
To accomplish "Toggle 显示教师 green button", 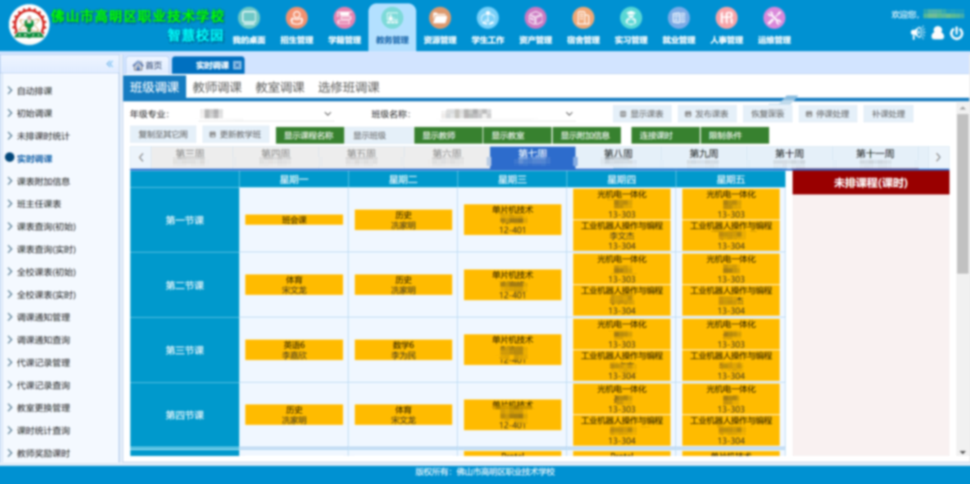I will pyautogui.click(x=448, y=135).
